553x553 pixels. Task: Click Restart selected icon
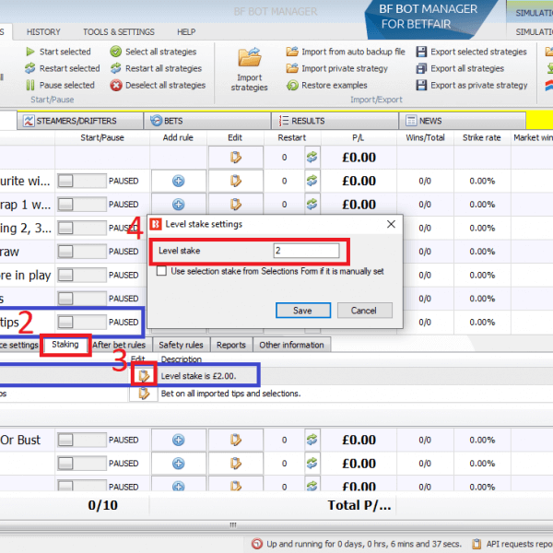pos(30,68)
